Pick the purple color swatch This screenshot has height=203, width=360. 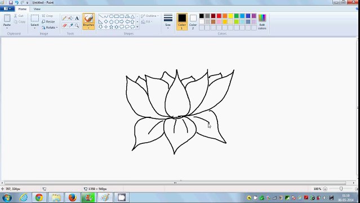point(254,16)
